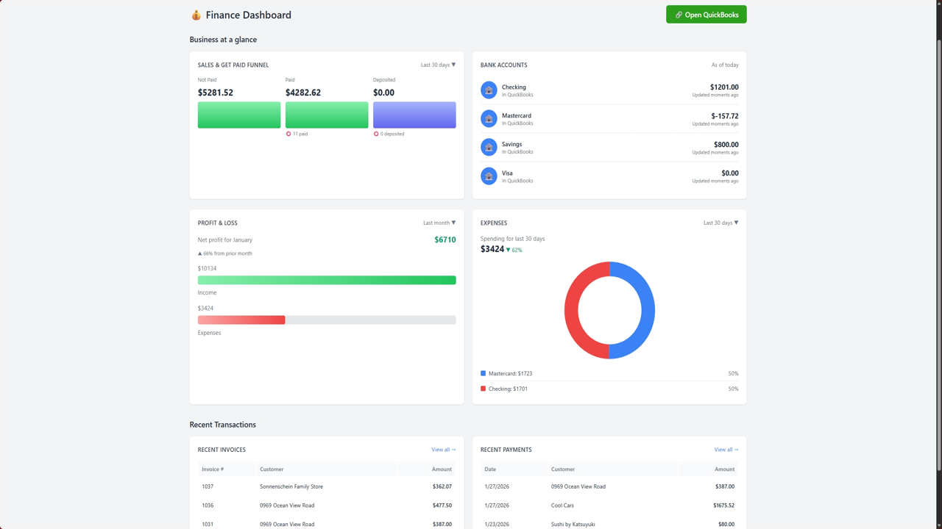Click the circle icon beside "0 deposited"

coord(376,134)
